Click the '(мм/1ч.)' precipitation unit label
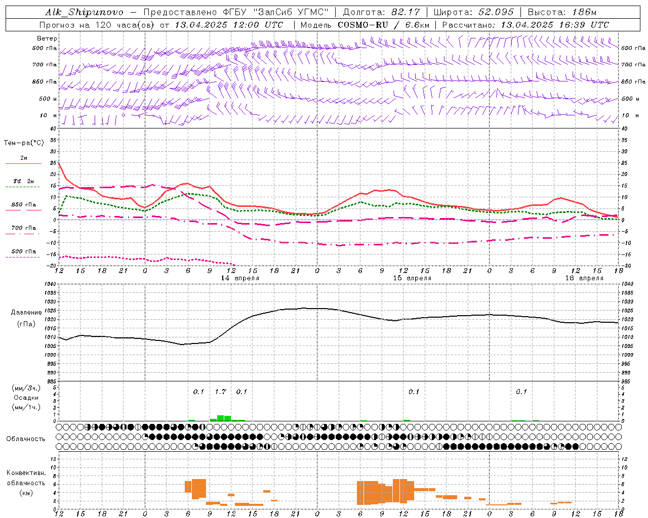This screenshot has height=518, width=648. [x=26, y=407]
